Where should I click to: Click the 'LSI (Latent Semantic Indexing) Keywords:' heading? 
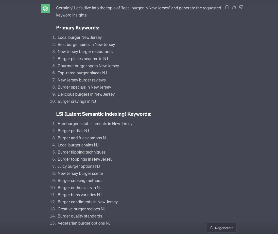coord(104,114)
